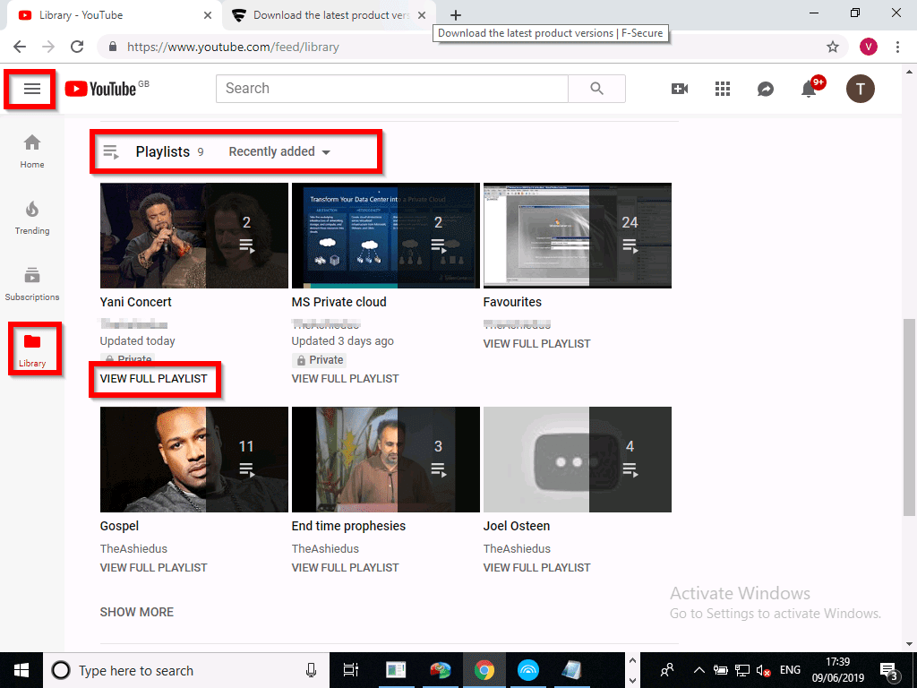This screenshot has height=688, width=917.
Task: View full playlist for Yani Concert
Action: [154, 379]
